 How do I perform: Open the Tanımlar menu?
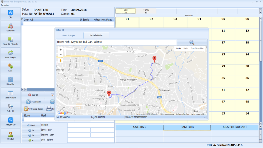[4, 5]
